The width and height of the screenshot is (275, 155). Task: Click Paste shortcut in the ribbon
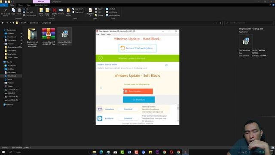30,15
